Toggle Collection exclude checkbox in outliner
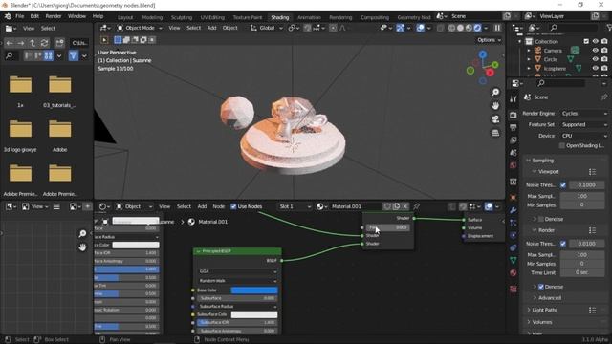 click(x=586, y=41)
